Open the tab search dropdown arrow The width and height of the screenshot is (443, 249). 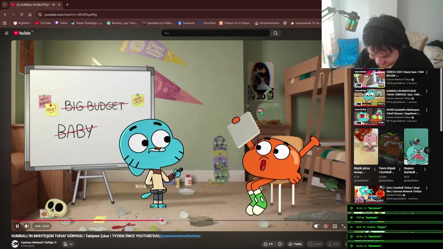pos(4,4)
